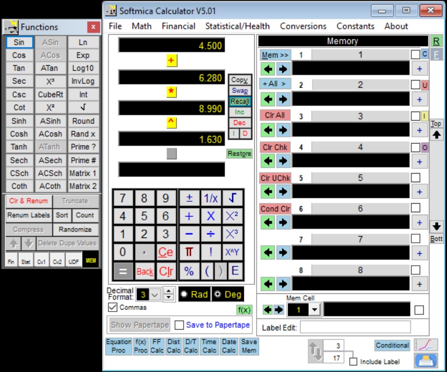Check the memory 5 checkbox
Viewport: 447px width, 372px height.
pyautogui.click(x=416, y=177)
